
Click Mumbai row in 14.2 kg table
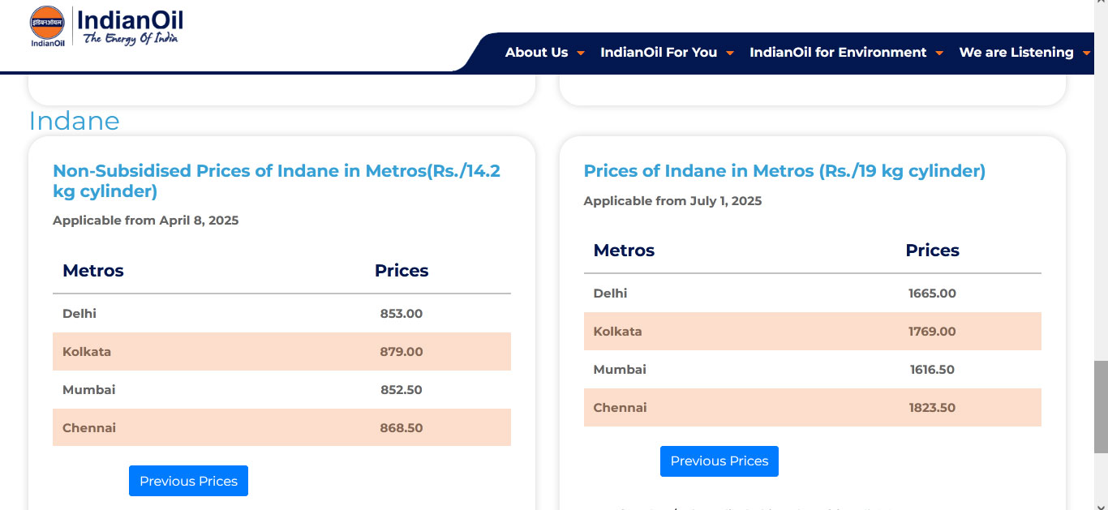281,390
